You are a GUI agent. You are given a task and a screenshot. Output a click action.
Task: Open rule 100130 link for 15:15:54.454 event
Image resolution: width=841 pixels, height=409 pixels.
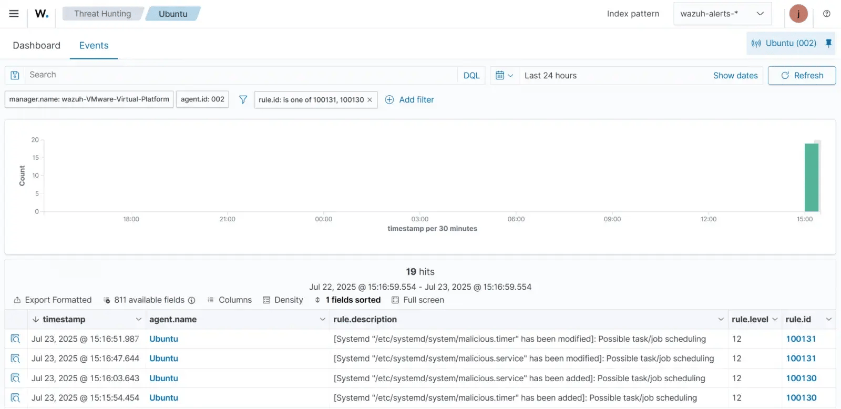click(801, 397)
